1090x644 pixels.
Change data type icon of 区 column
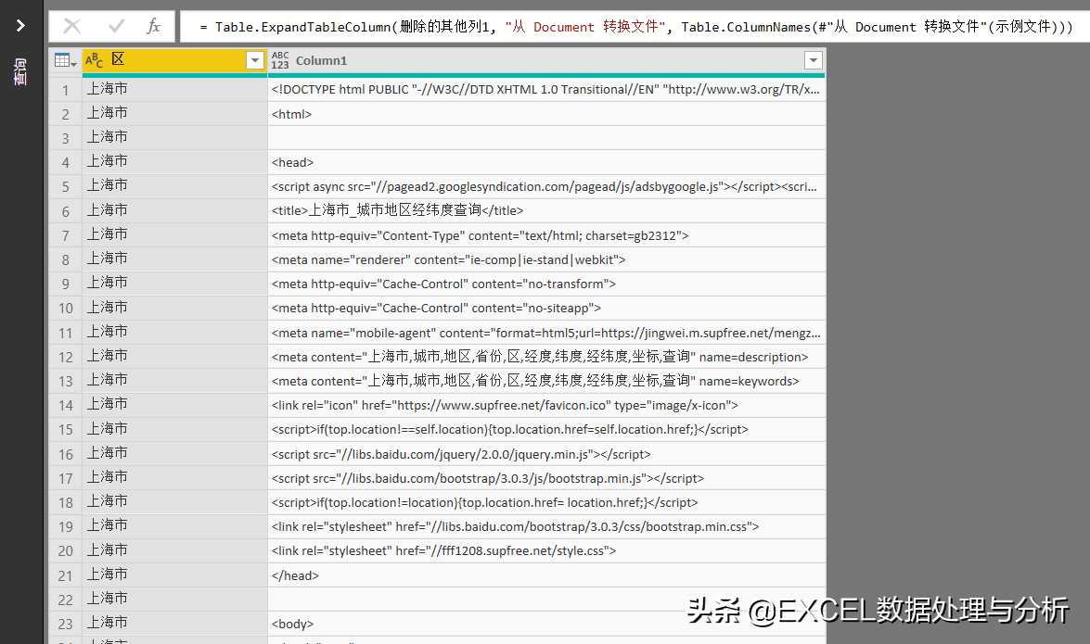point(94,60)
